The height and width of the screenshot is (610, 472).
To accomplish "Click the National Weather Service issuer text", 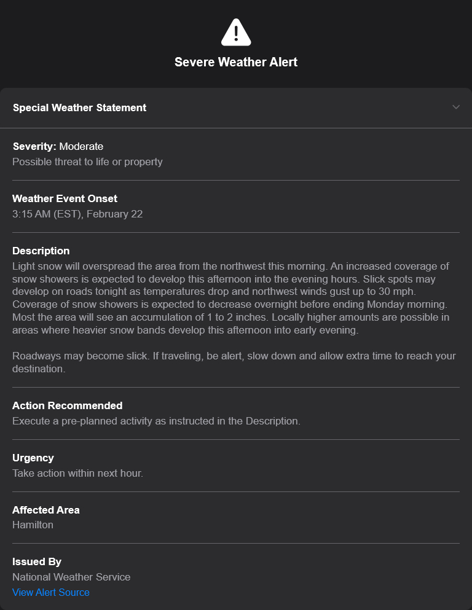I will tap(71, 577).
